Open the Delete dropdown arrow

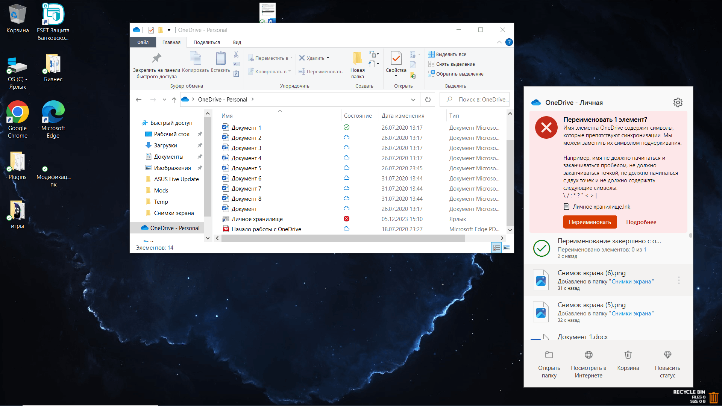coord(328,58)
